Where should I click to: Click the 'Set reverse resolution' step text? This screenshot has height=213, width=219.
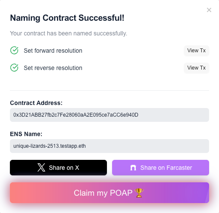click(x=53, y=68)
